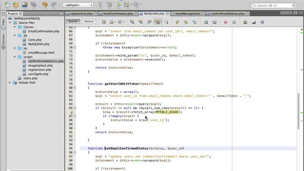Click the vertical editor scrollbar thumb
Image resolution: width=304 pixels, height=171 pixels.
299,111
